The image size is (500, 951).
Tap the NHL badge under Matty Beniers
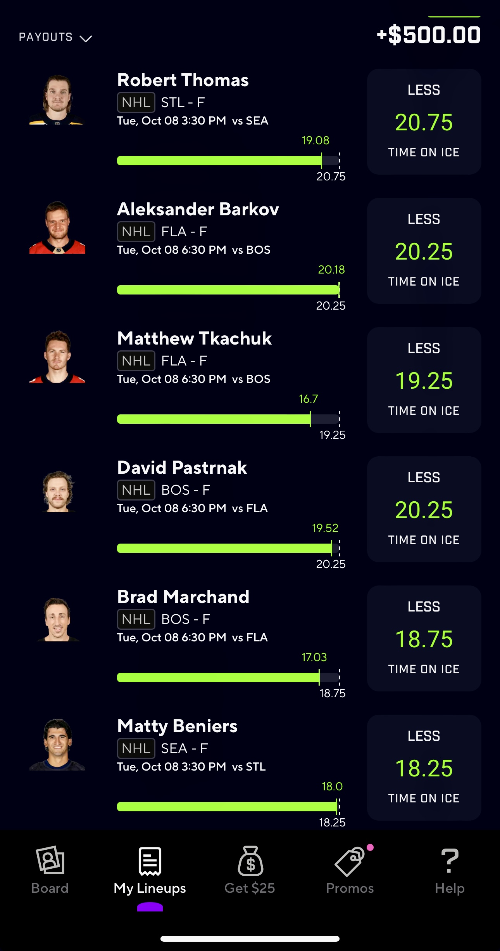pyautogui.click(x=136, y=748)
